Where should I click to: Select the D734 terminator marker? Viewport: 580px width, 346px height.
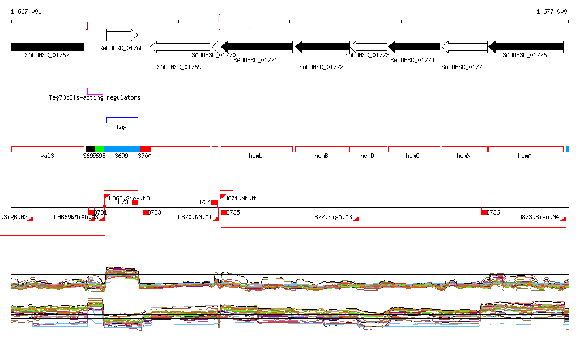tap(215, 203)
